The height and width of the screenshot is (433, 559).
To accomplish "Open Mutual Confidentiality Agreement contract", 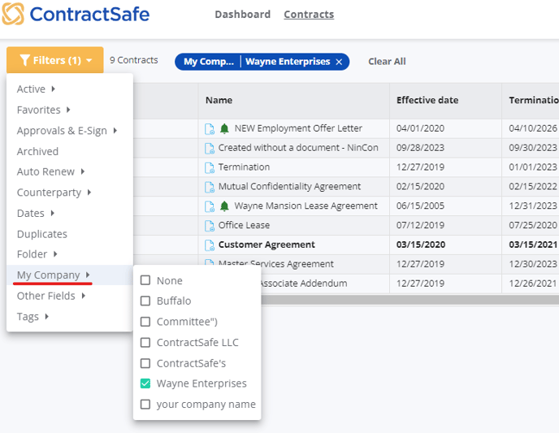I will pyautogui.click(x=289, y=186).
